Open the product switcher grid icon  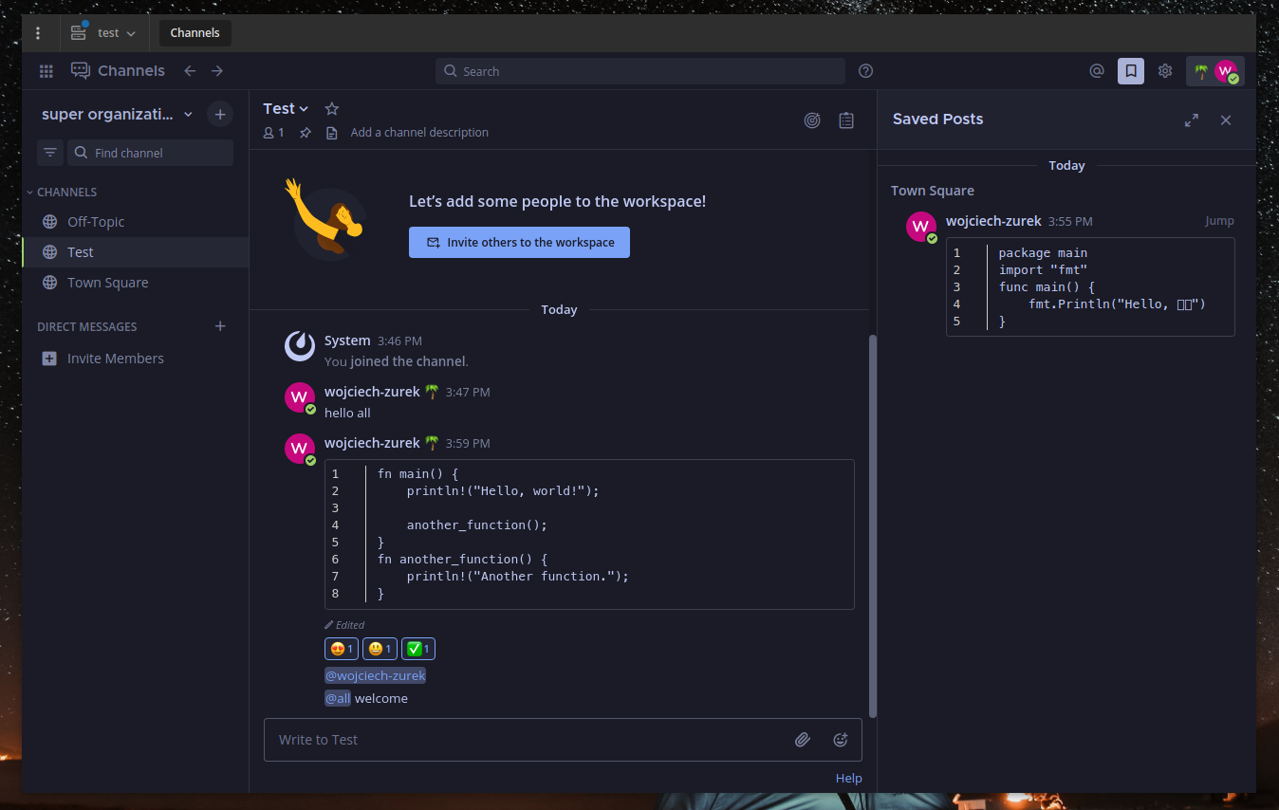click(46, 71)
